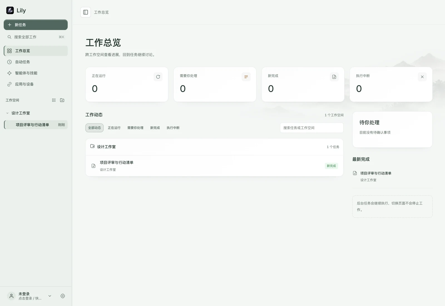Click the 新完成 status badge
The height and width of the screenshot is (306, 445).
(x=331, y=166)
